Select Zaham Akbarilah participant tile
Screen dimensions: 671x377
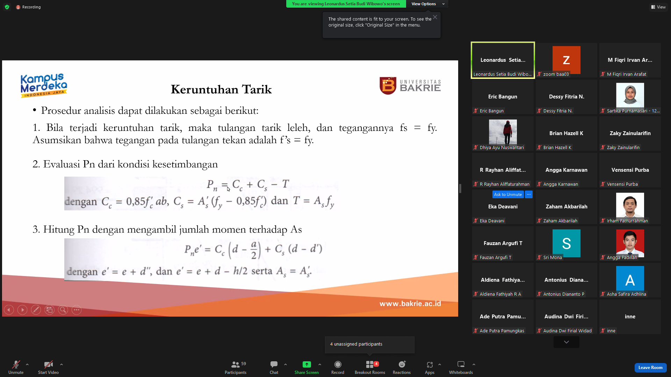pos(567,207)
